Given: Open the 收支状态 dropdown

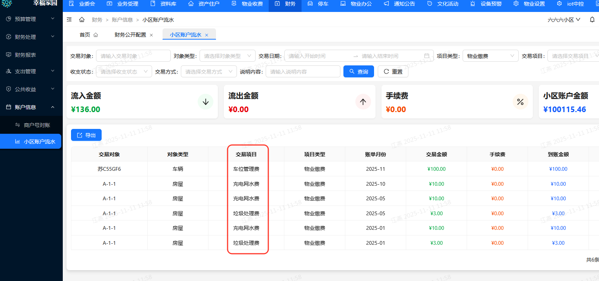Looking at the screenshot, I should (124, 71).
